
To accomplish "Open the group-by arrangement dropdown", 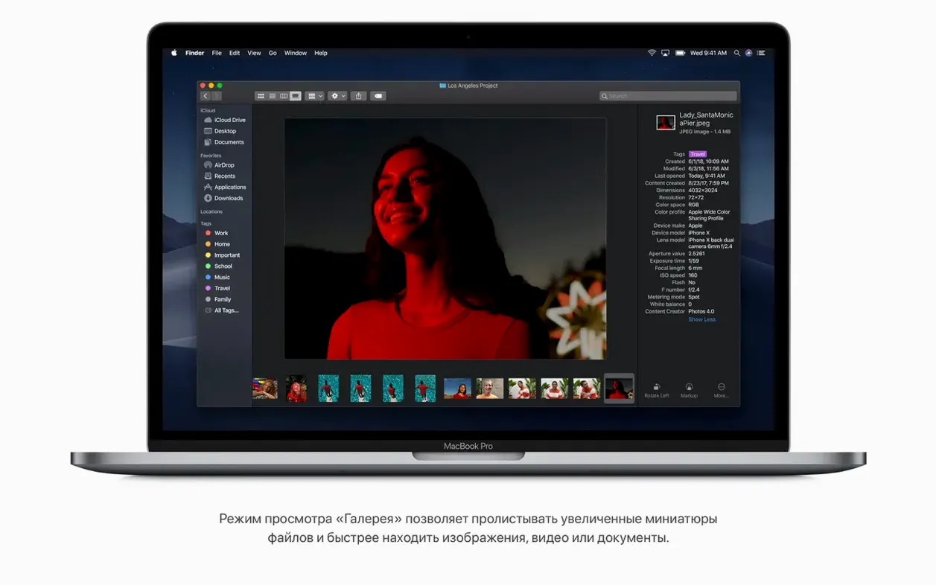I will click(314, 96).
